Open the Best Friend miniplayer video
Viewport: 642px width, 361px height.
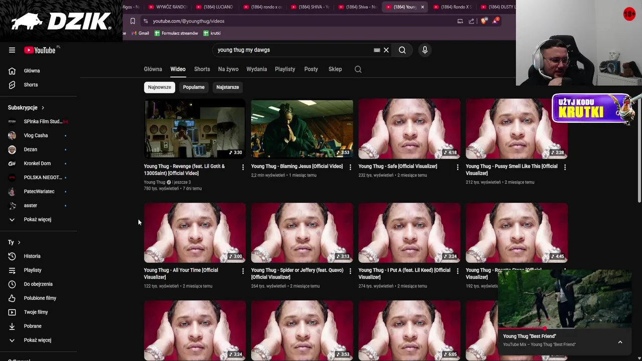[565, 299]
